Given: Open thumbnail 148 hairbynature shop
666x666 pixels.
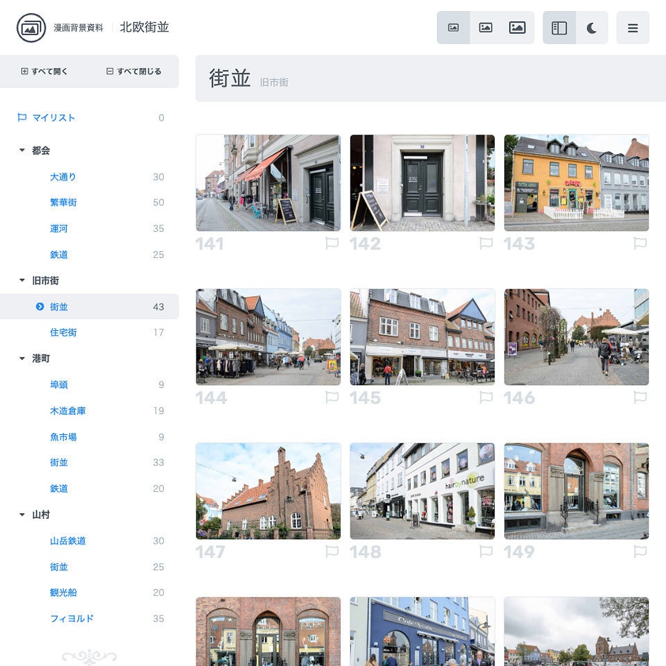Looking at the screenshot, I should [x=422, y=491].
